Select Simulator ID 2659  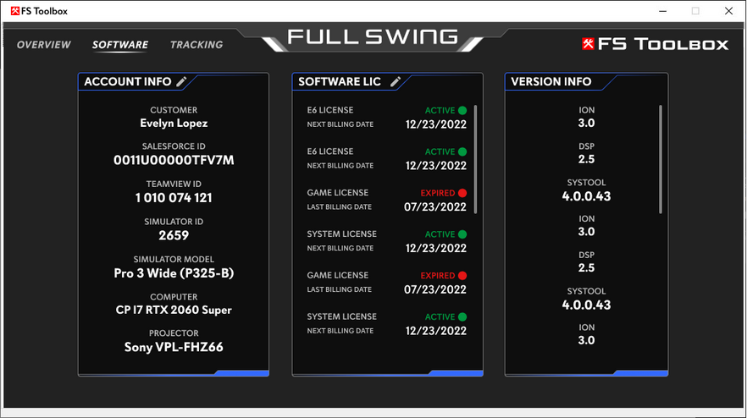coord(174,236)
